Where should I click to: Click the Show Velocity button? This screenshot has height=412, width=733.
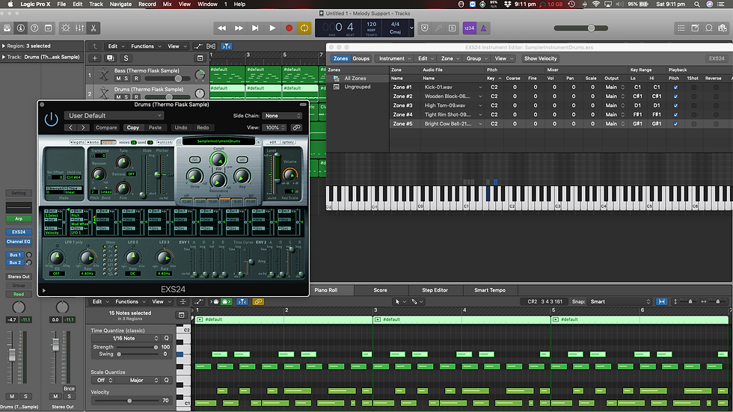(540, 58)
